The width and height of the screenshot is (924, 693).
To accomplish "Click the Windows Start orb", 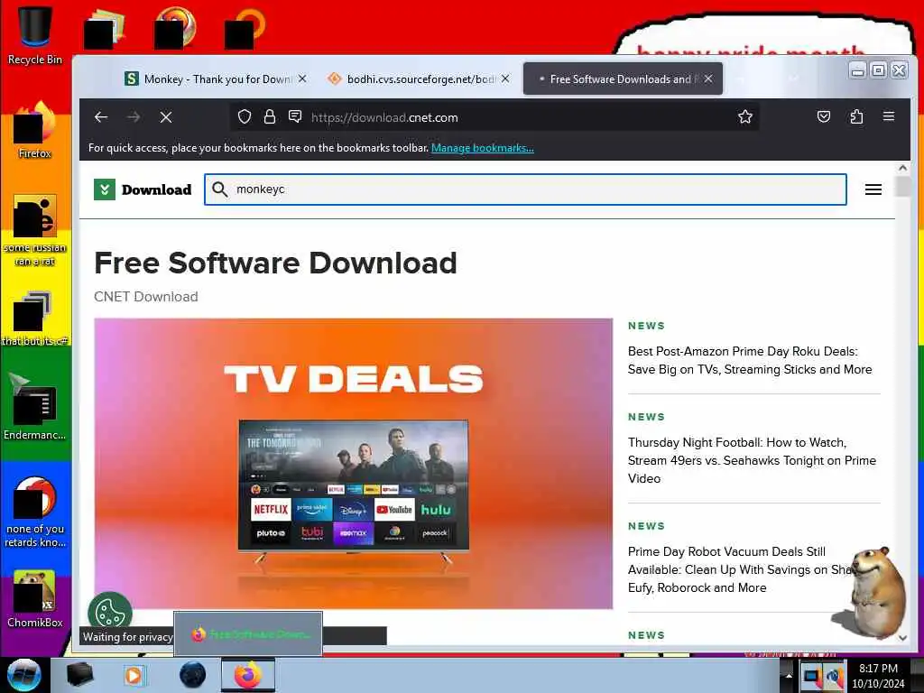I will (23, 675).
